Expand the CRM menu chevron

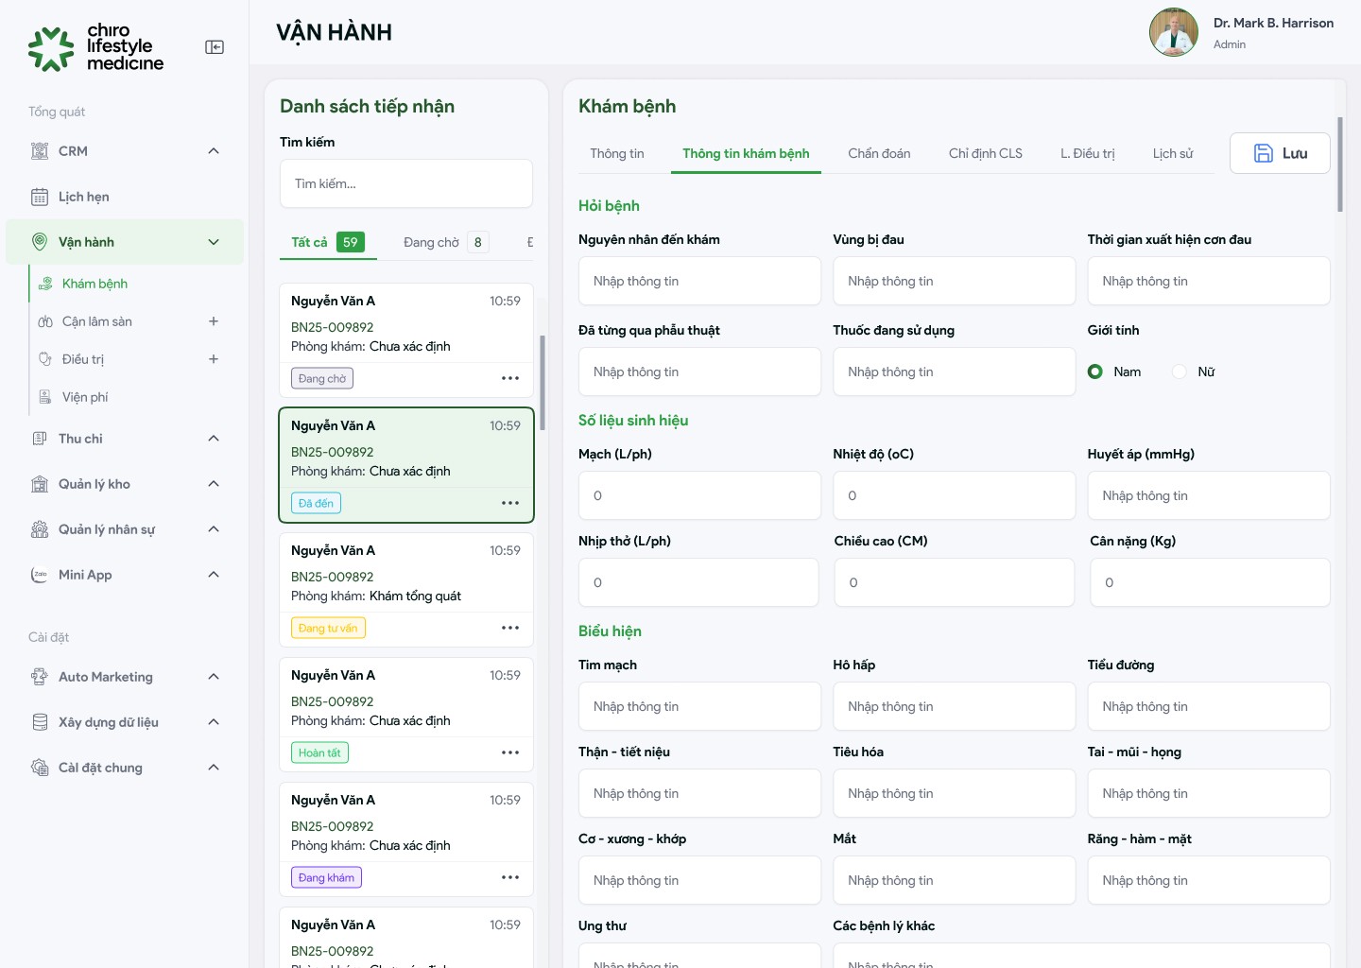[x=214, y=151]
